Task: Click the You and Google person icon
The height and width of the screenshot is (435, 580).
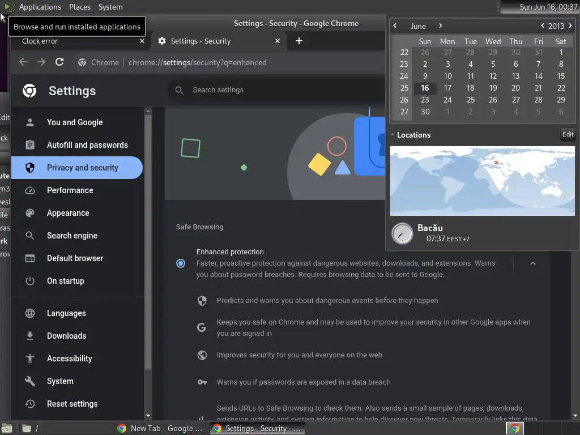Action: [x=30, y=122]
